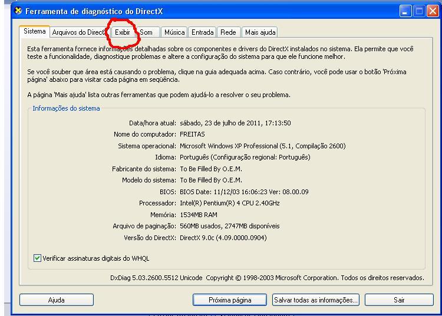
Task: Click 560MB usados paging file value
Action: point(230,226)
